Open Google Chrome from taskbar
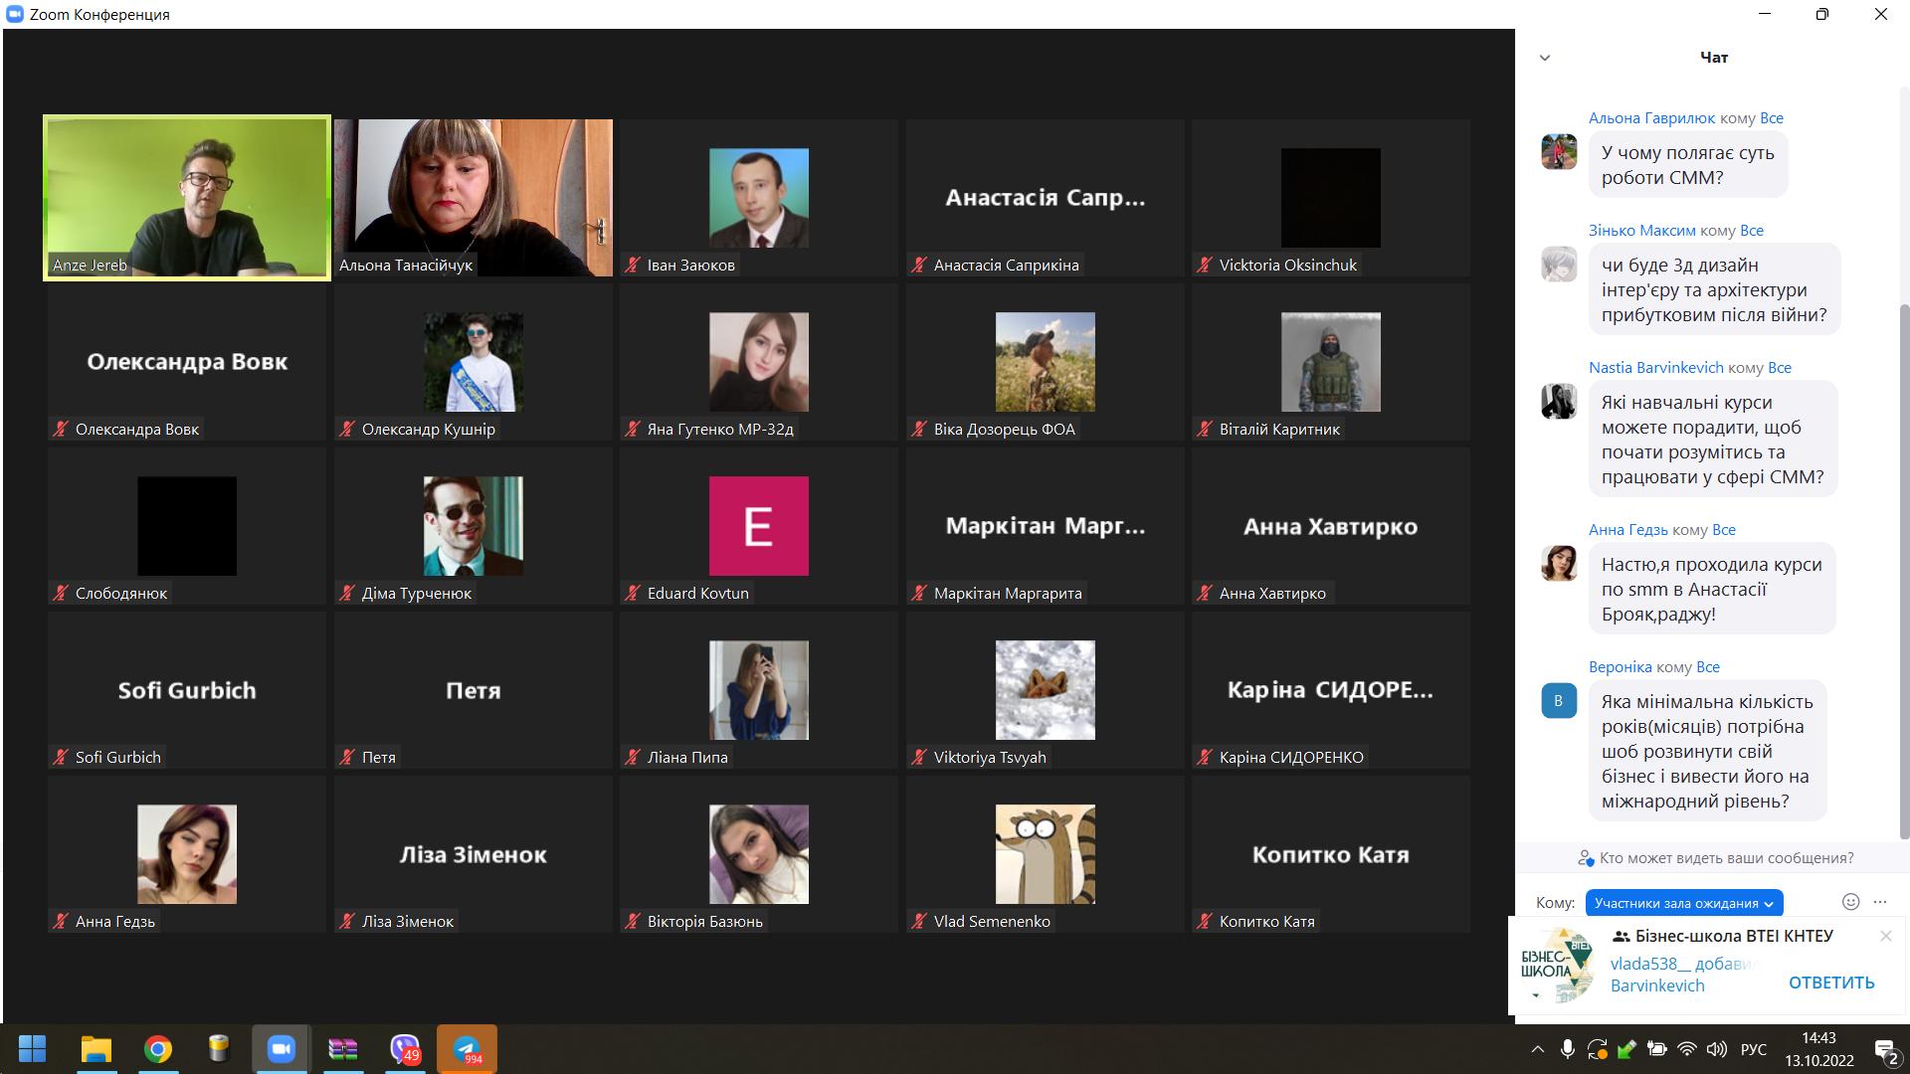This screenshot has width=1910, height=1074. point(158,1049)
